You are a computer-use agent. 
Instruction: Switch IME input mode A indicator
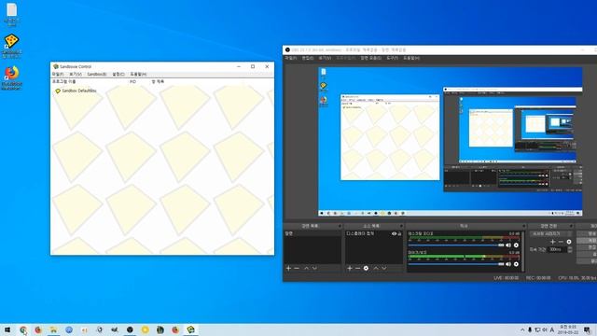pyautogui.click(x=552, y=329)
